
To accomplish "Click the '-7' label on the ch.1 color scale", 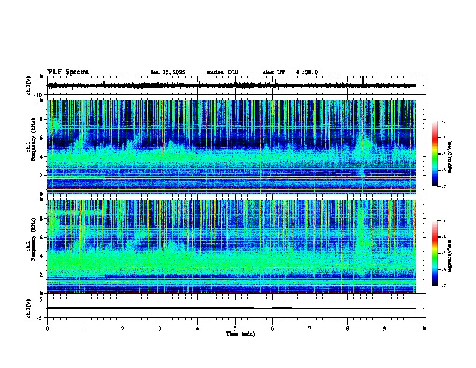I will pos(443,186).
